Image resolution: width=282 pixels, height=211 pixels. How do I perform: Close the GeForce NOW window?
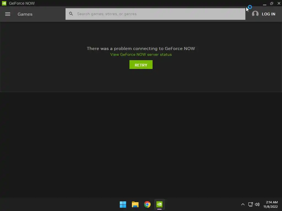coord(279,3)
